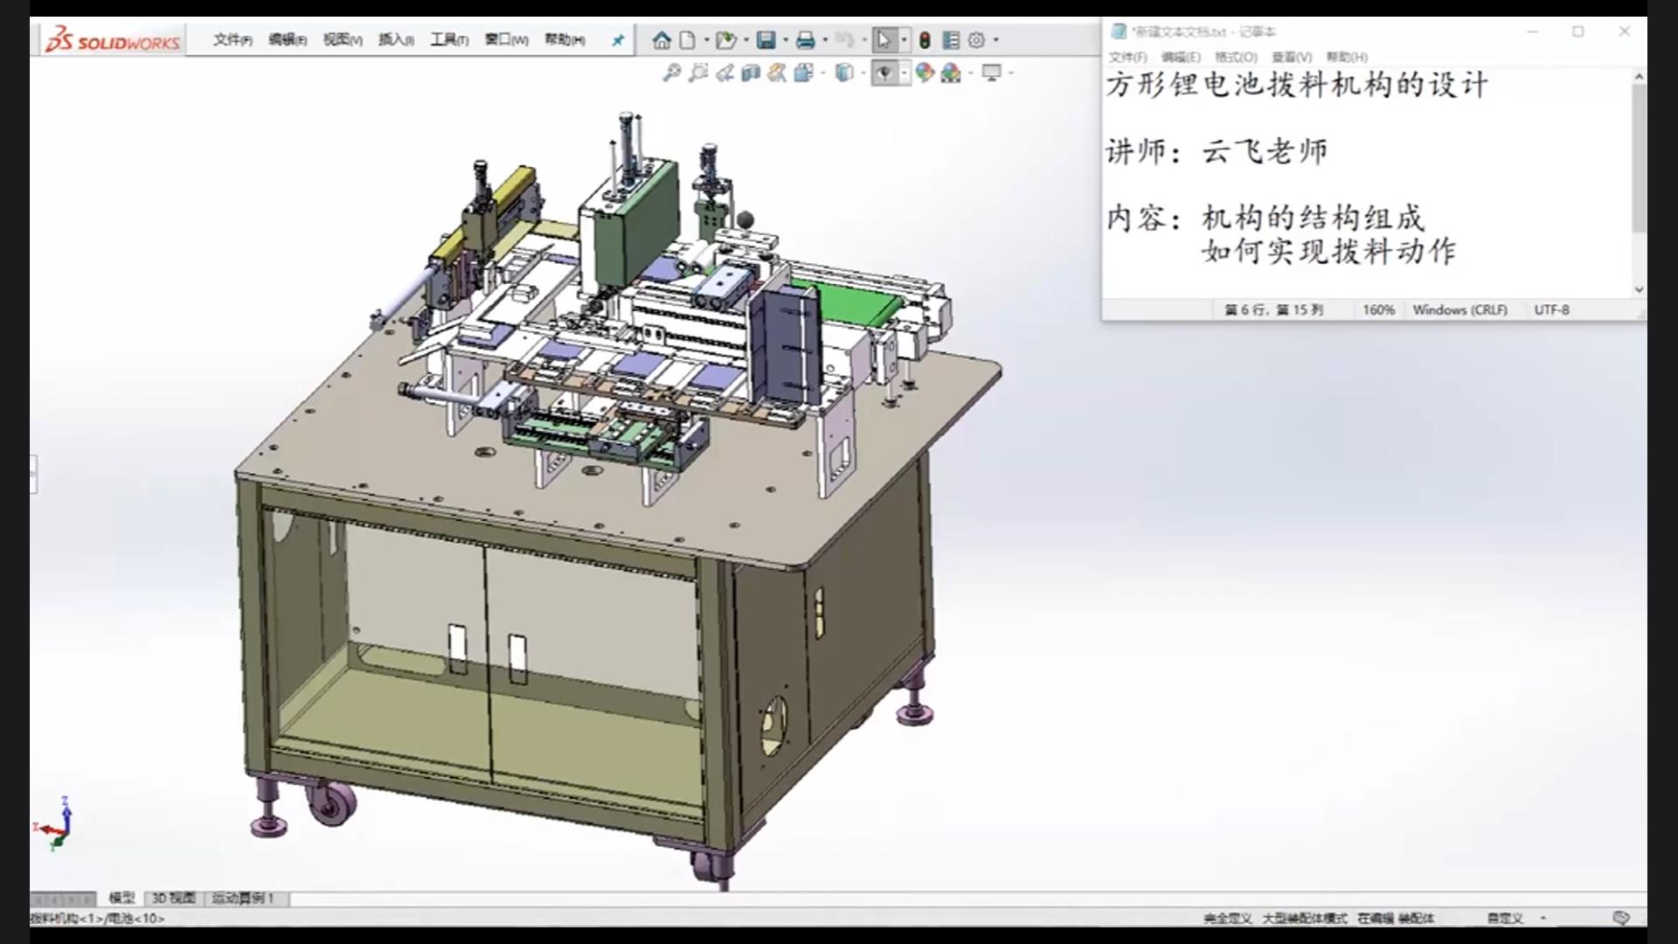Open SolidWorks Options gear
This screenshot has width=1678, height=944.
[x=976, y=40]
